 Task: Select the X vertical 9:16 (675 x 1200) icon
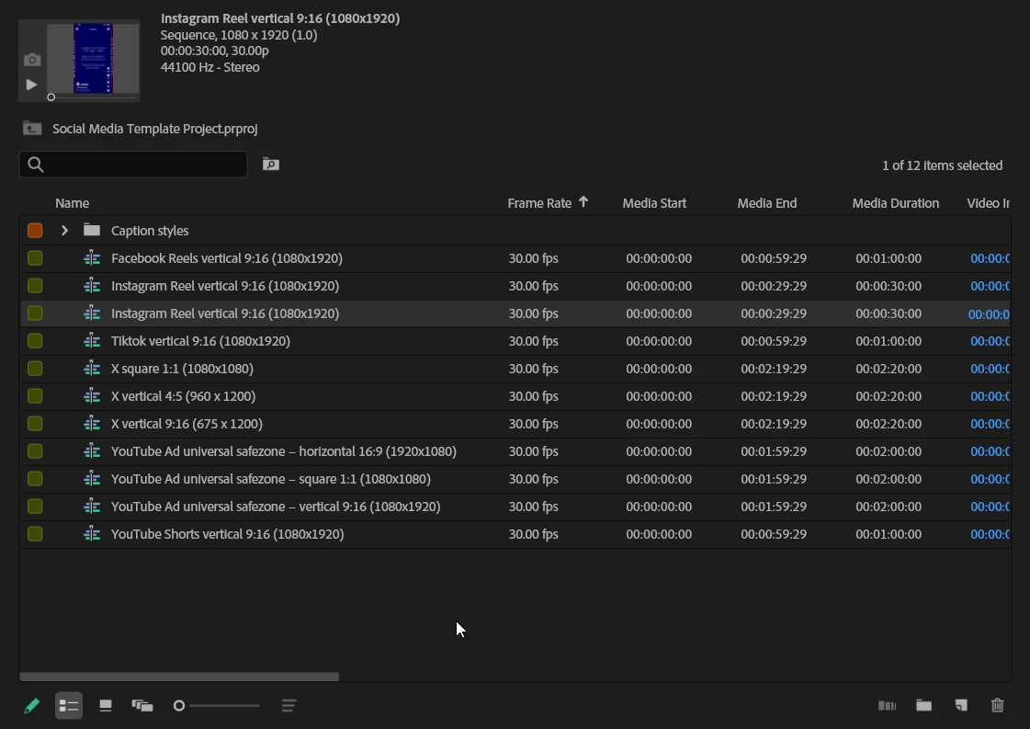92,424
